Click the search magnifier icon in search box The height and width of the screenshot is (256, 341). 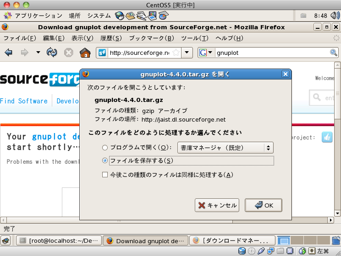coord(333,53)
